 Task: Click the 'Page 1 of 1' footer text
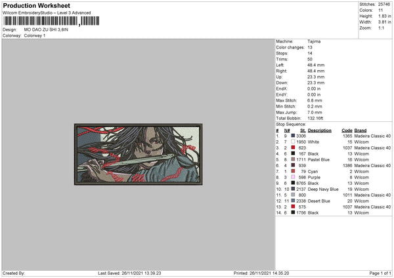tap(380, 273)
